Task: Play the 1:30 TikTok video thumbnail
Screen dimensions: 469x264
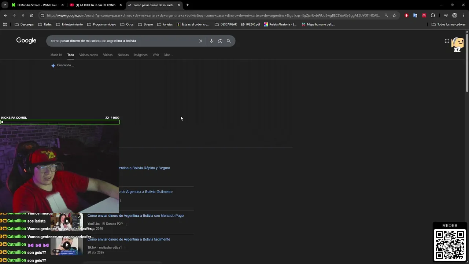Action: click(67, 245)
